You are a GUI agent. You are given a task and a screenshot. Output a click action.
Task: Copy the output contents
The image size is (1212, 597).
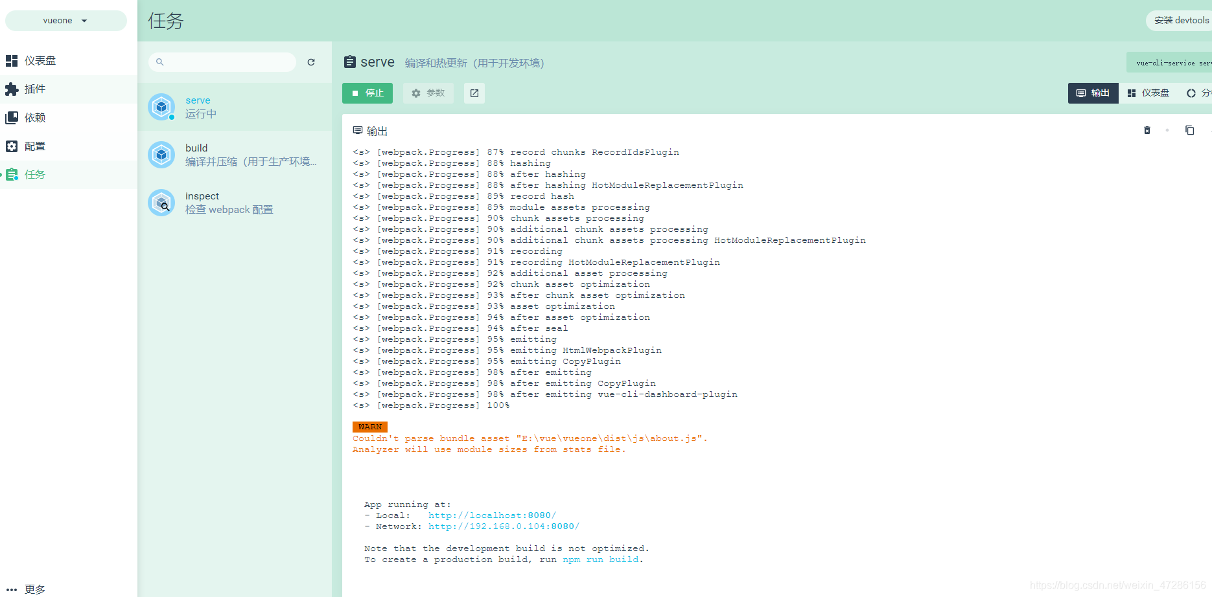click(x=1189, y=130)
